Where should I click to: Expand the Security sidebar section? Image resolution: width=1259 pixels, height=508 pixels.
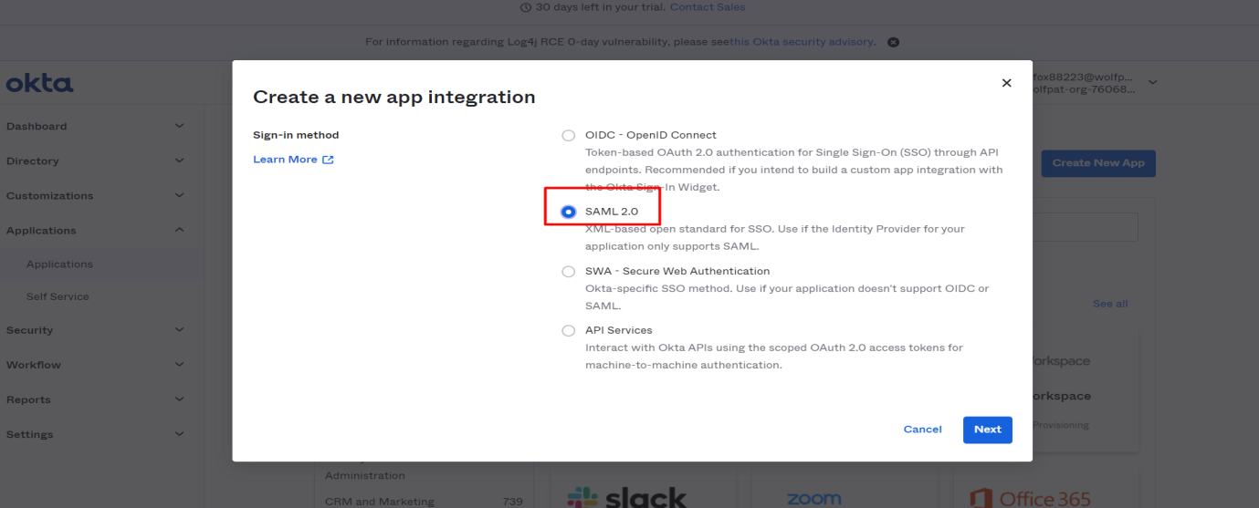[x=180, y=330]
